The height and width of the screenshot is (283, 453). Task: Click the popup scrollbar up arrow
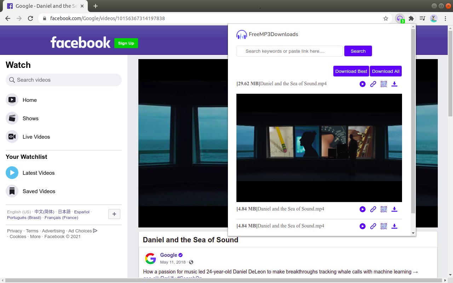click(x=413, y=27)
